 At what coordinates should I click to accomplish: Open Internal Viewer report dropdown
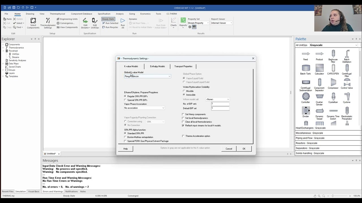[x=221, y=23]
